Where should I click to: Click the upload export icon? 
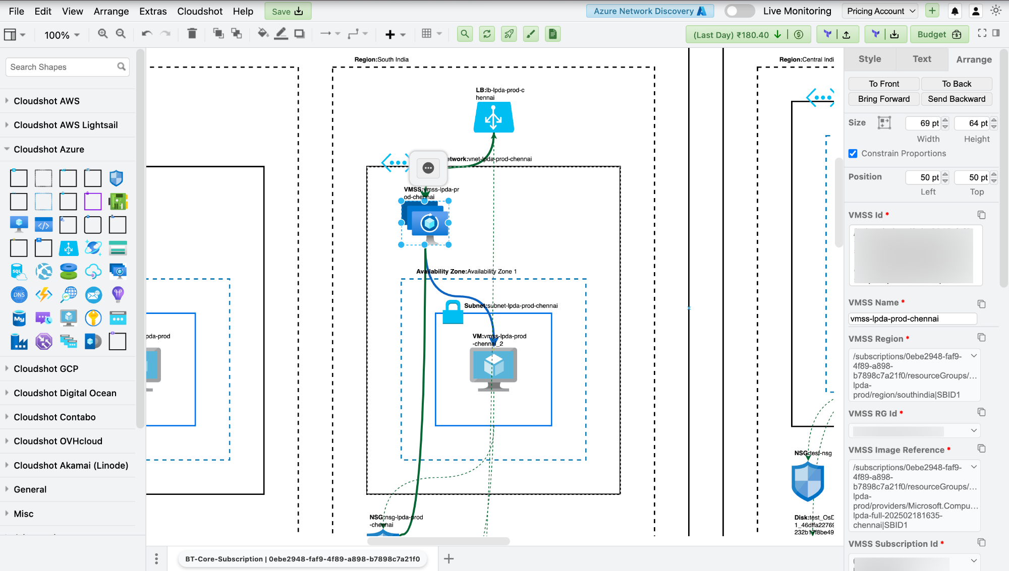point(847,34)
